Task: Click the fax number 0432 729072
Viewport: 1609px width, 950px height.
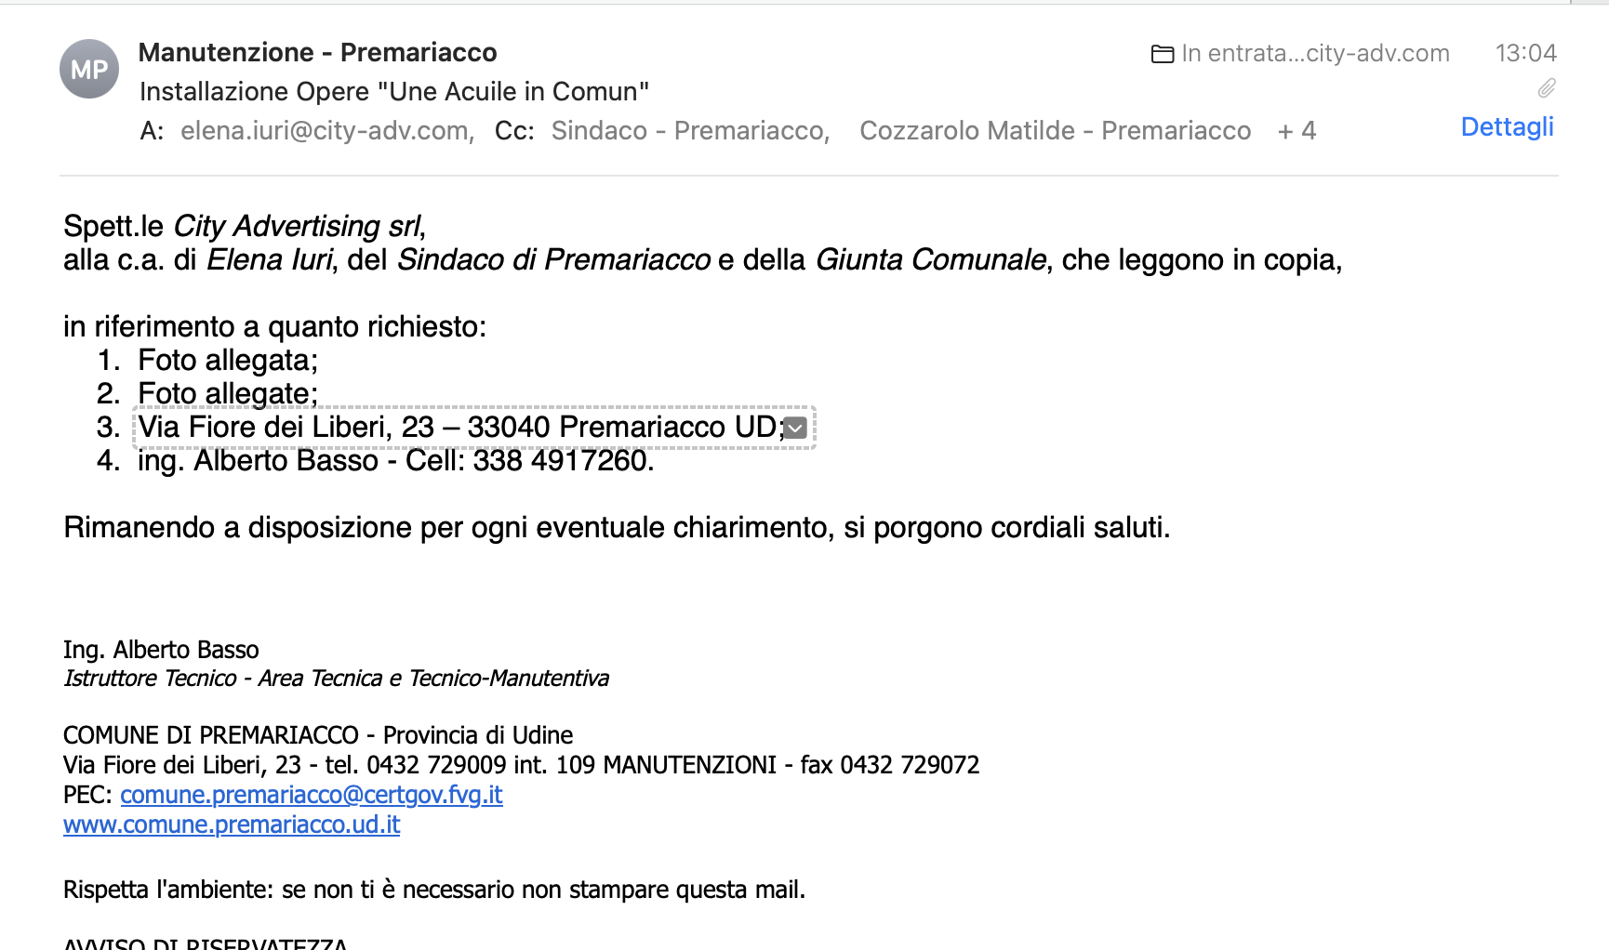Action: (910, 765)
